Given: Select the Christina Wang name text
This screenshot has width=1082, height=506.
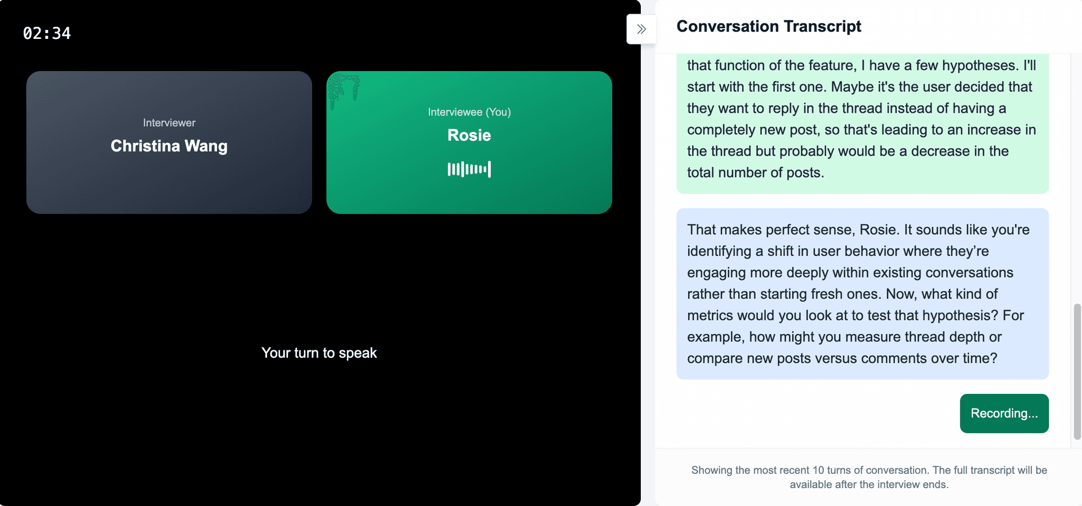Looking at the screenshot, I should 169,146.
